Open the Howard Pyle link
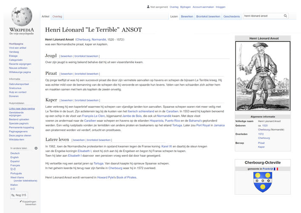 [106, 178]
